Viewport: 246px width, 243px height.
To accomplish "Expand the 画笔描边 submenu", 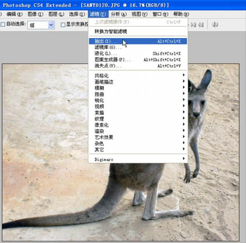I will coord(138,82).
